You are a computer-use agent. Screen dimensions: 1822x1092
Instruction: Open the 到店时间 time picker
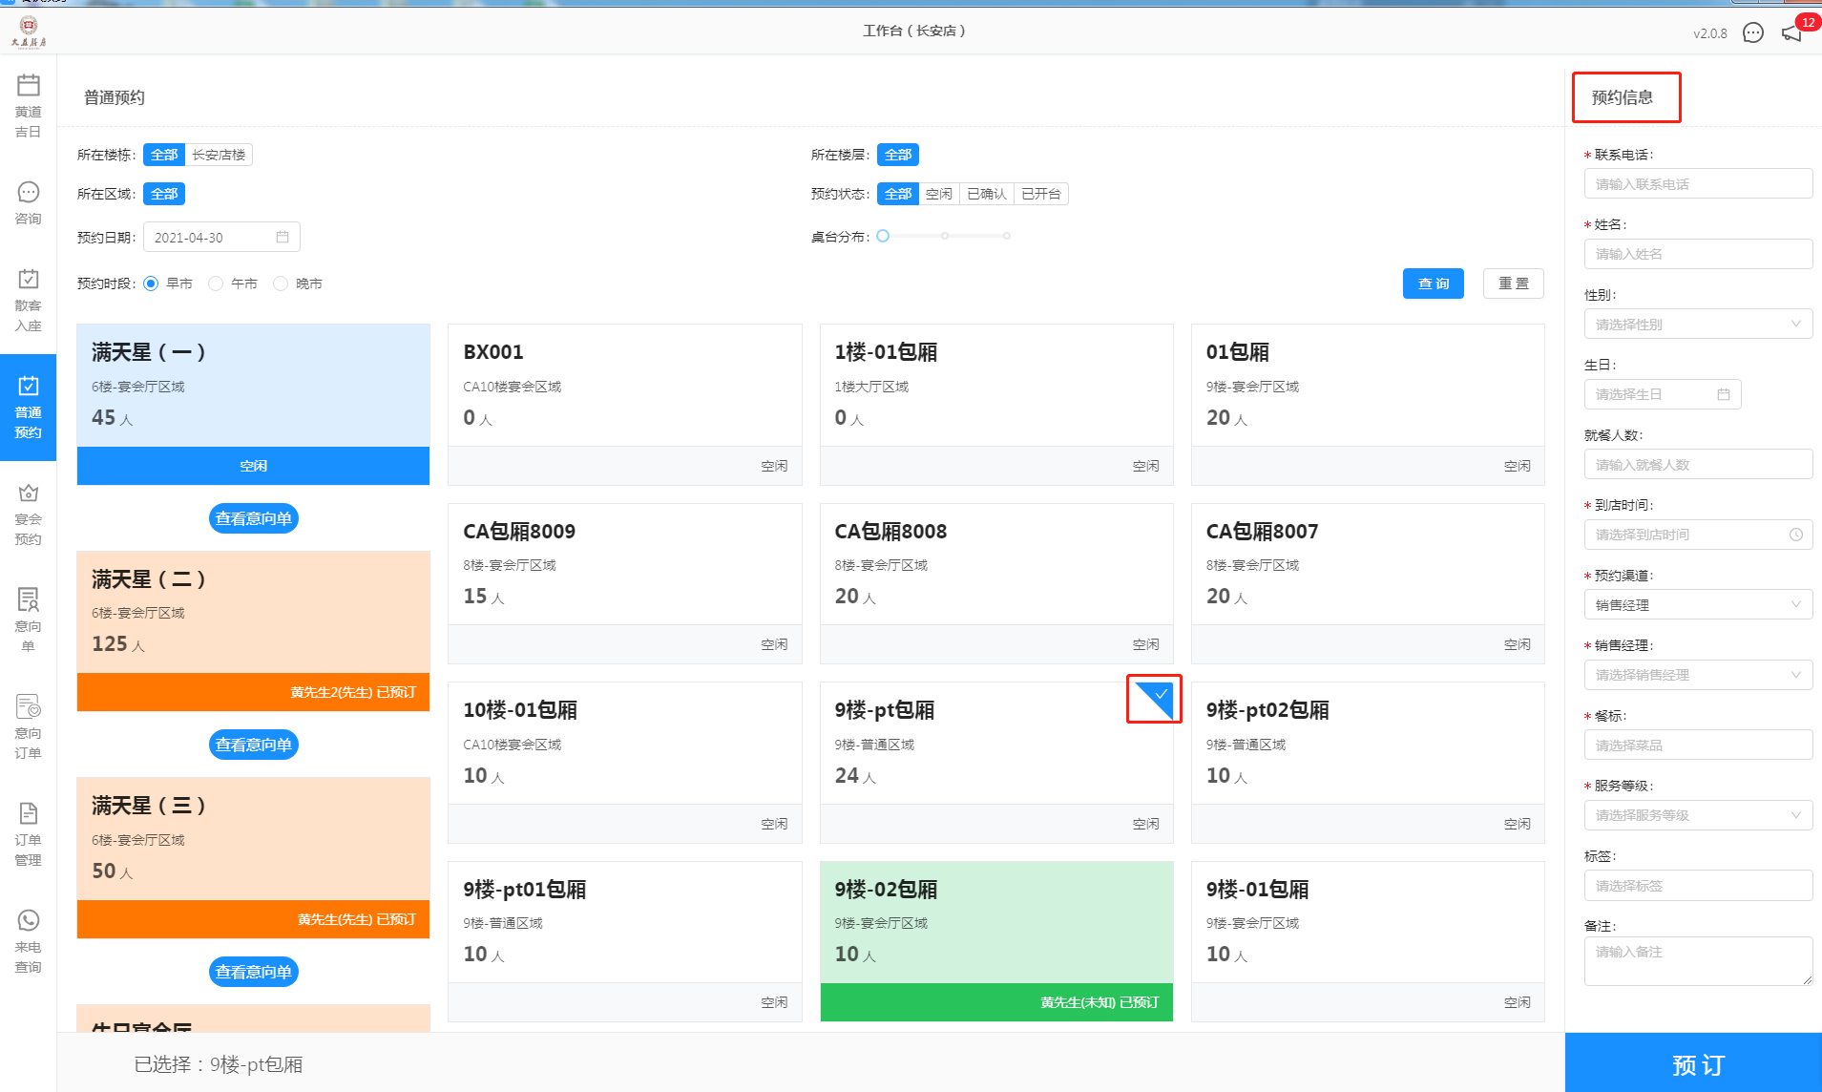pos(1698,535)
